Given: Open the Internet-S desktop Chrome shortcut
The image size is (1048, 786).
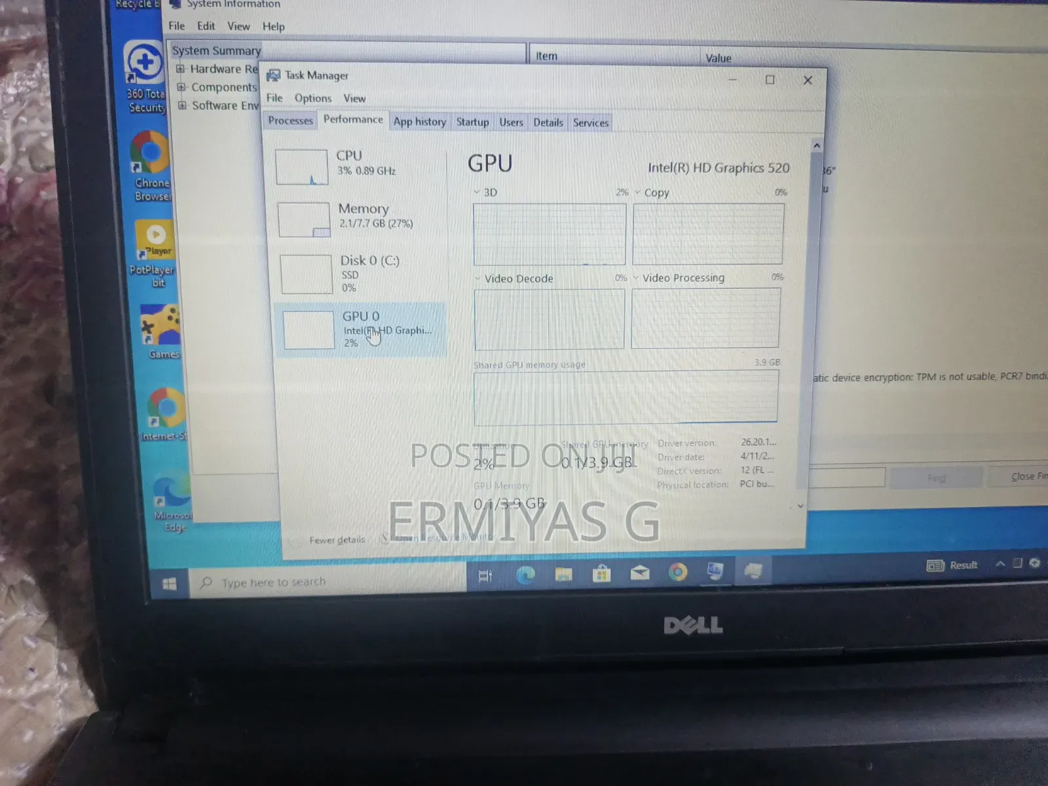Looking at the screenshot, I should pos(165,414).
